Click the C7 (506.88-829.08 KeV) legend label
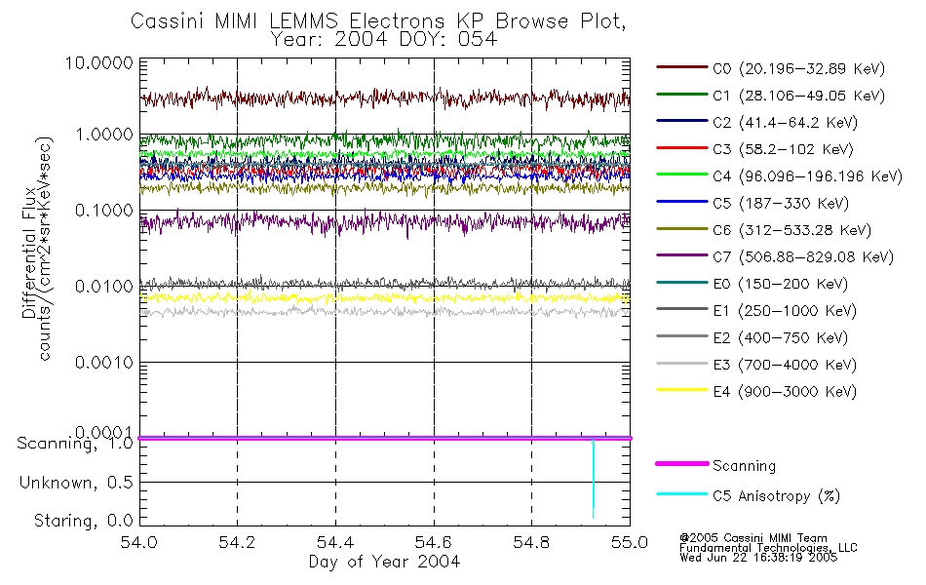 point(803,257)
